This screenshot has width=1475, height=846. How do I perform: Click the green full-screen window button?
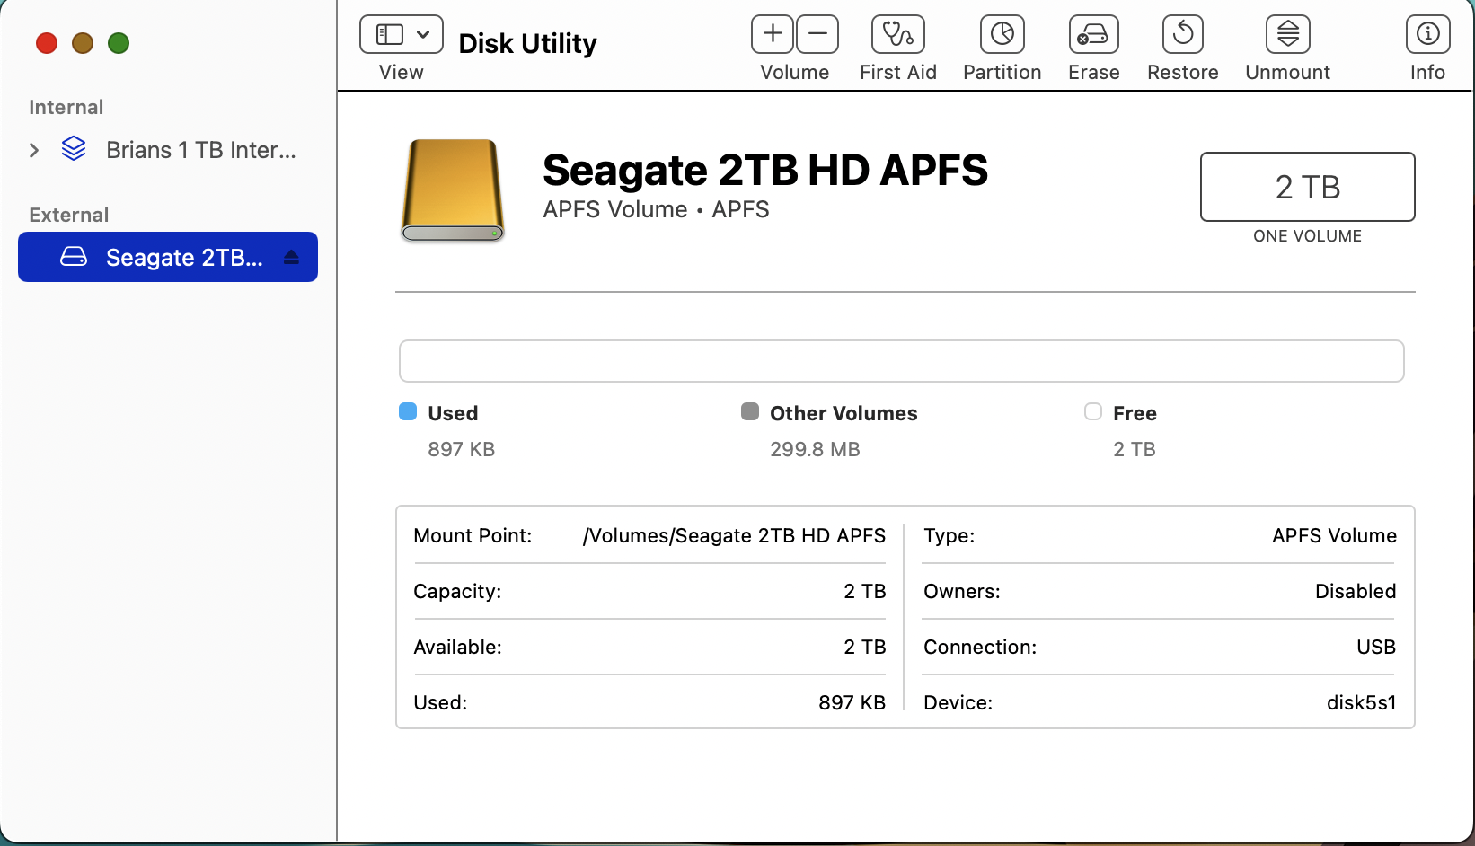tap(119, 43)
